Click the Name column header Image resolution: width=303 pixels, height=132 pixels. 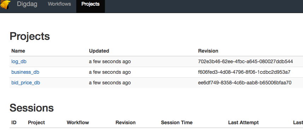pos(18,51)
